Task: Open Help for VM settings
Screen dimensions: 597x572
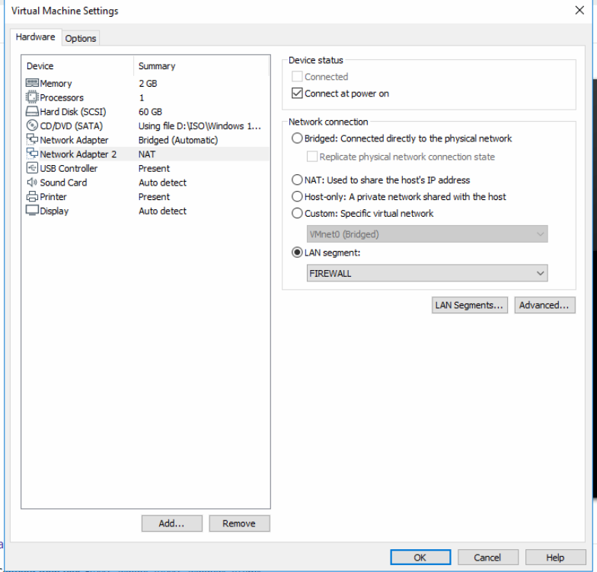Action: point(555,557)
